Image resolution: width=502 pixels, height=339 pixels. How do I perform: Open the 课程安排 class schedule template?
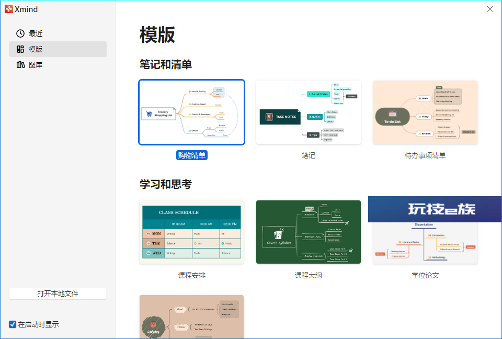click(191, 232)
